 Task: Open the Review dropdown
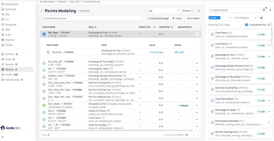click(x=188, y=11)
